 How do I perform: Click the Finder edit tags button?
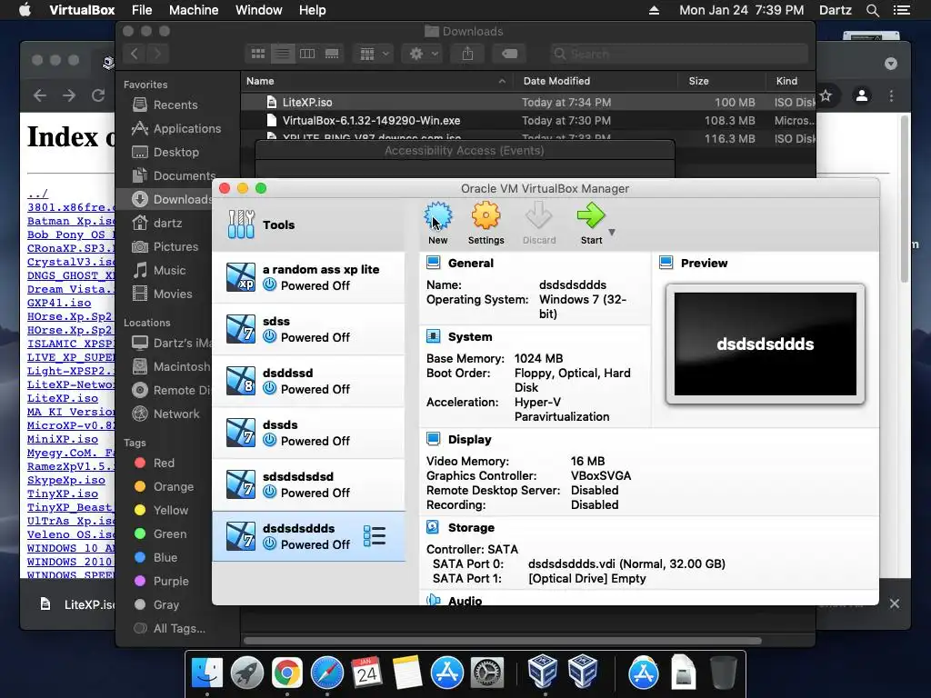point(509,54)
